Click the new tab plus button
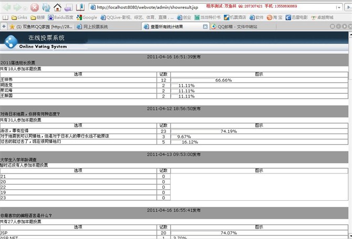Screen dimensions: 352x239 pyautogui.click(x=4, y=26)
